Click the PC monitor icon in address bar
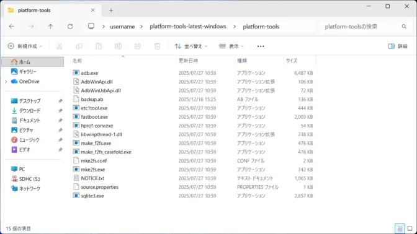Image resolution: width=417 pixels, height=234 pixels. [91, 26]
